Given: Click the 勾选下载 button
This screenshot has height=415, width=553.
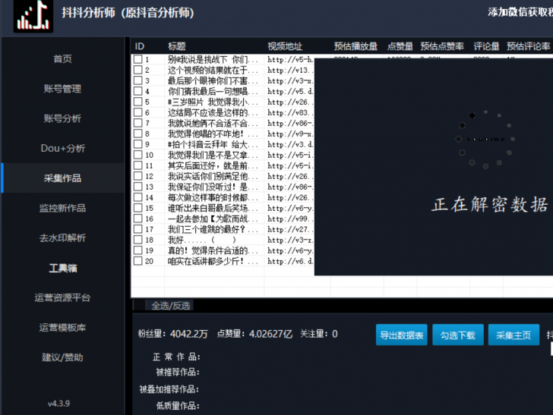Looking at the screenshot, I should [458, 335].
